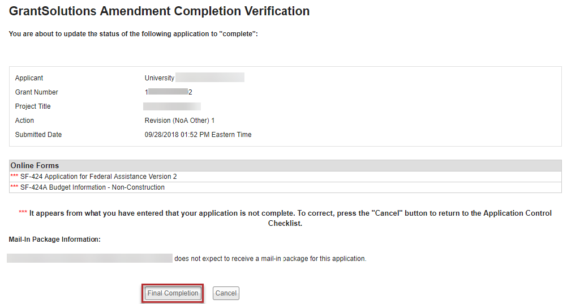
Task: Select the SF-424A Budget Information row
Action: coord(92,187)
